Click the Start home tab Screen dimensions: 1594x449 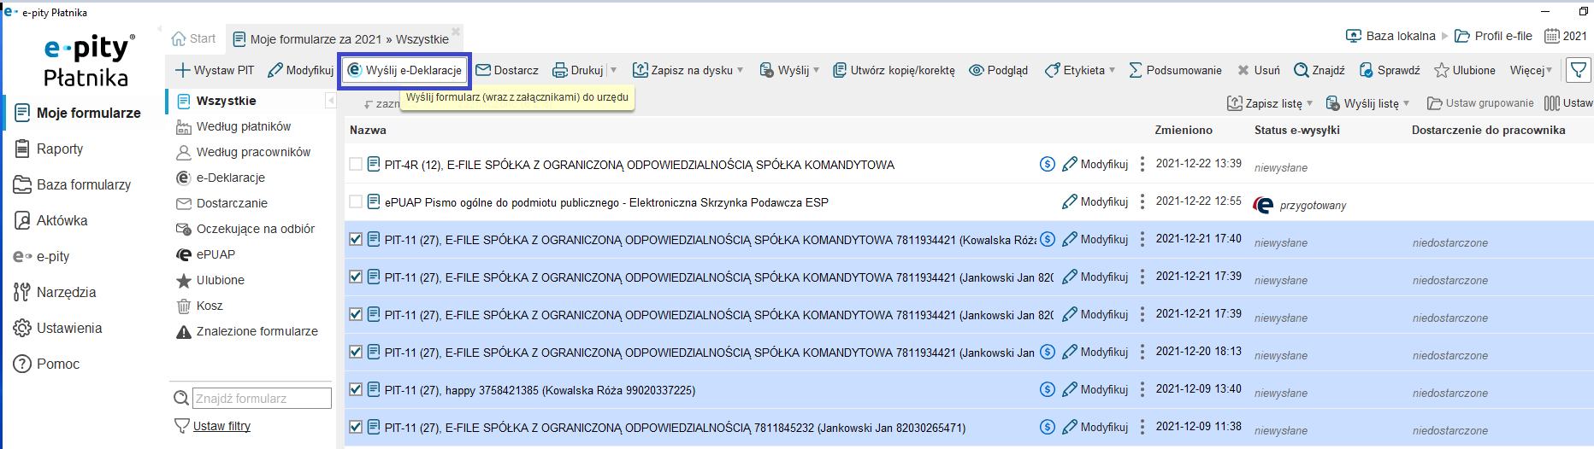[193, 38]
